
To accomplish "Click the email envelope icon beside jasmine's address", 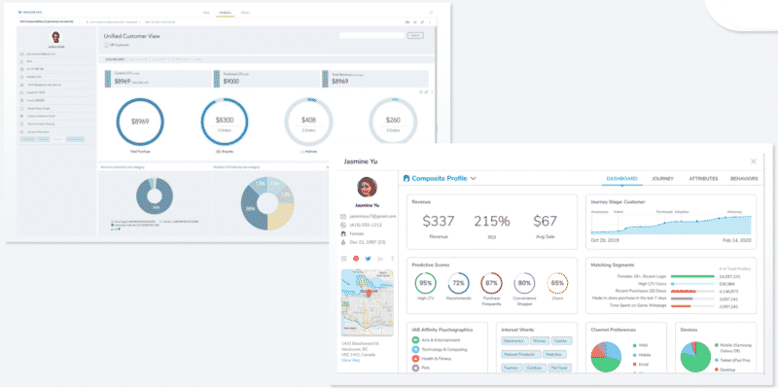I will 344,215.
